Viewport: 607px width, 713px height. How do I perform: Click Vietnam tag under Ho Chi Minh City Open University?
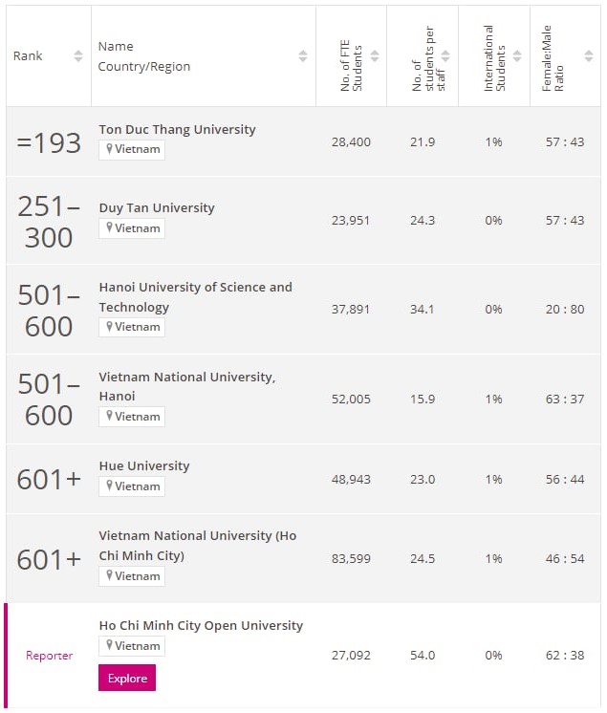132,646
